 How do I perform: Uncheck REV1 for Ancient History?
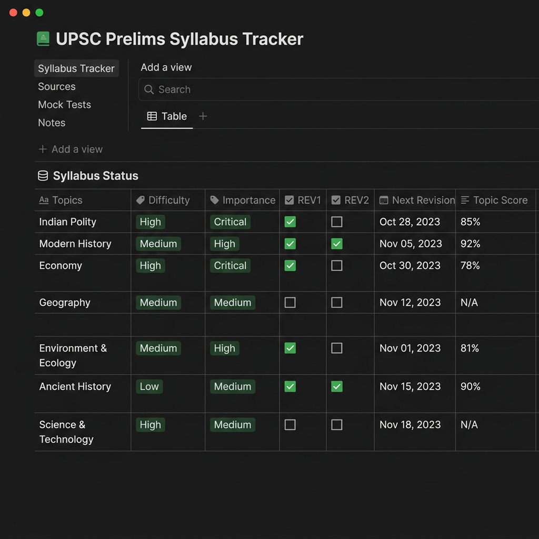290,386
